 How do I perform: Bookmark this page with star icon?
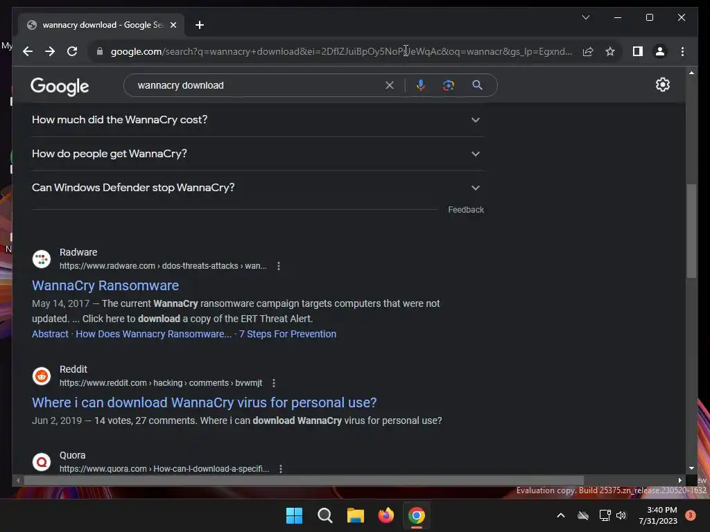coord(610,51)
